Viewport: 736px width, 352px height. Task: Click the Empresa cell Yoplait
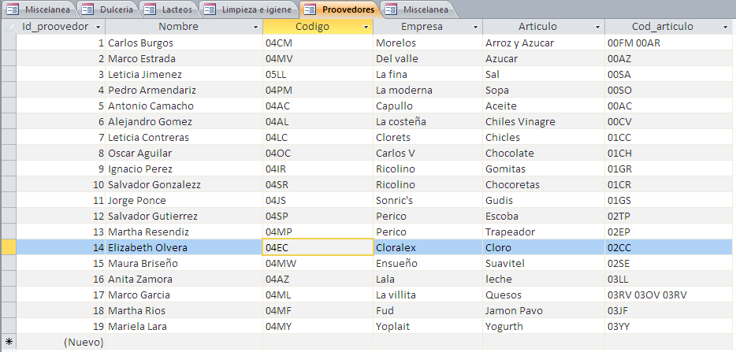pyautogui.click(x=428, y=326)
